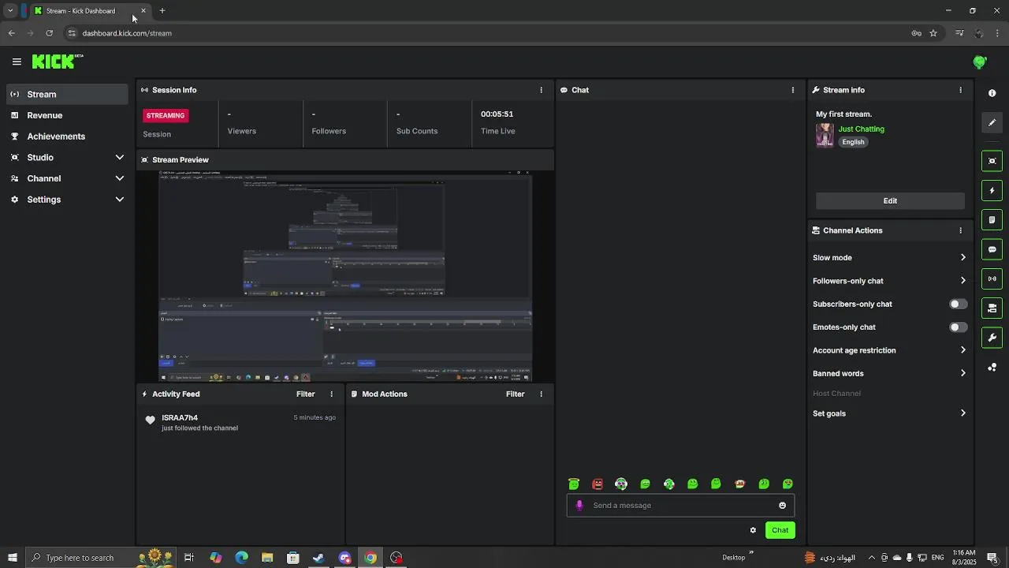Open Followers-only chat options

889,281
